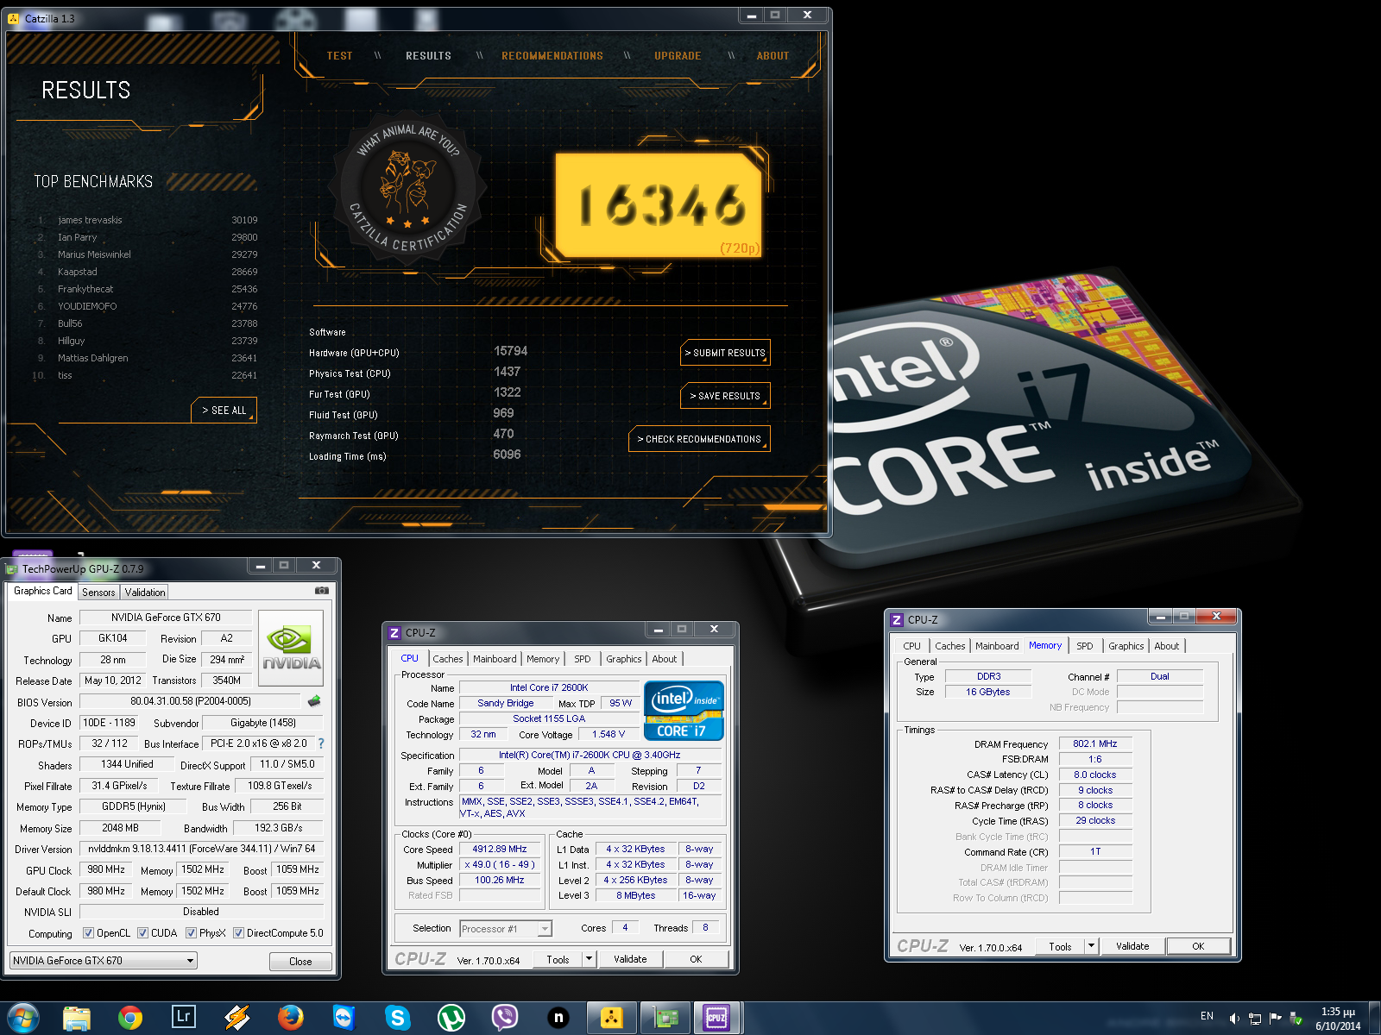
Task: Click the CHECK RECOMMENDATIONS button
Action: 699,439
